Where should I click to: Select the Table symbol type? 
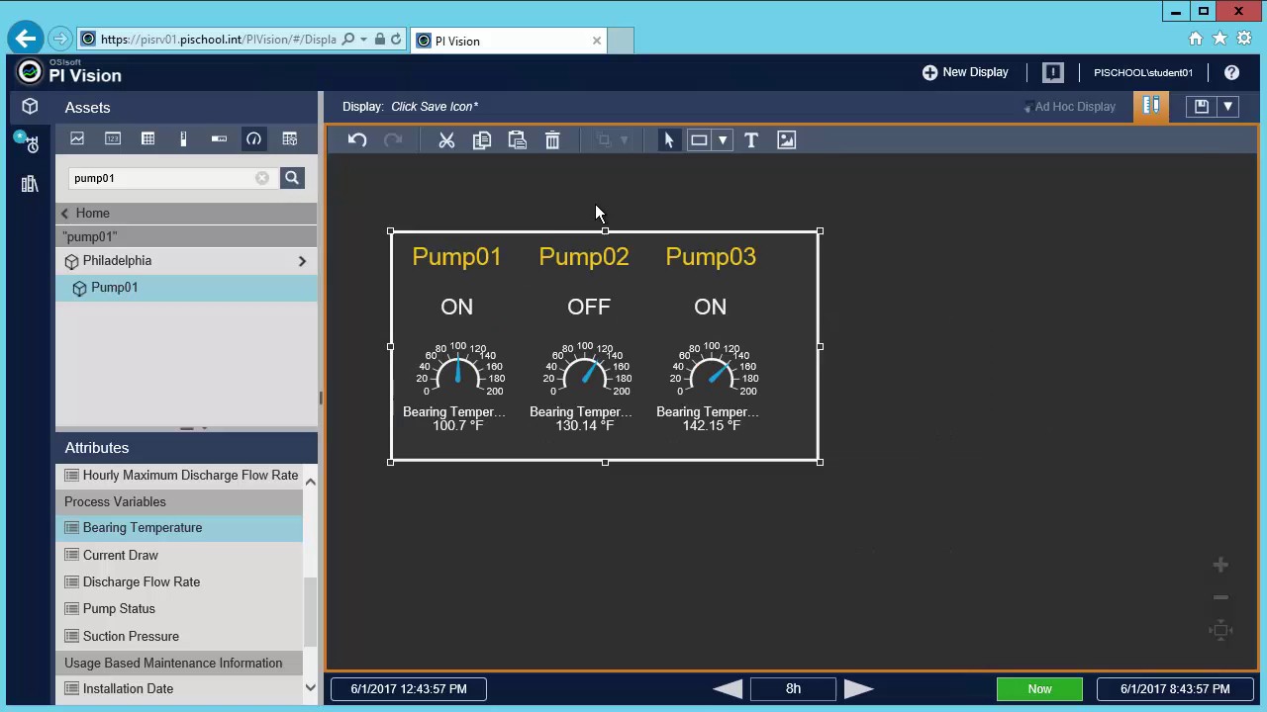pyautogui.click(x=147, y=139)
